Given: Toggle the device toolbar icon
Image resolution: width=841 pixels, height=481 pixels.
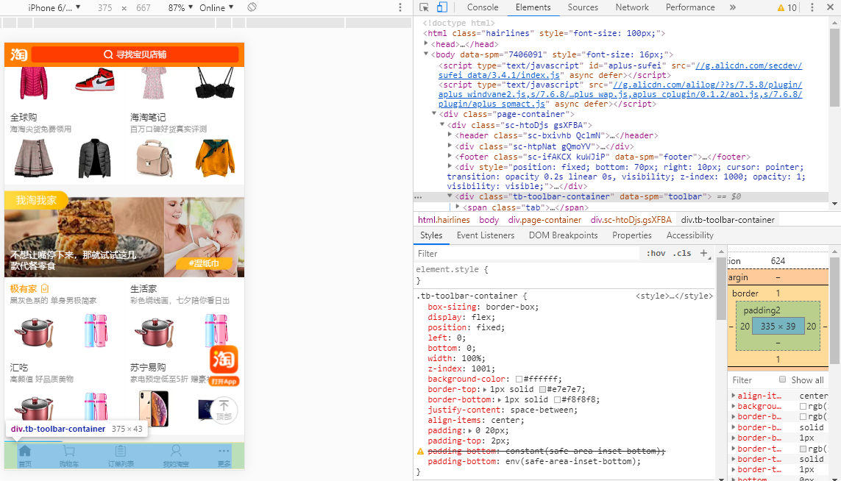Looking at the screenshot, I should (442, 7).
